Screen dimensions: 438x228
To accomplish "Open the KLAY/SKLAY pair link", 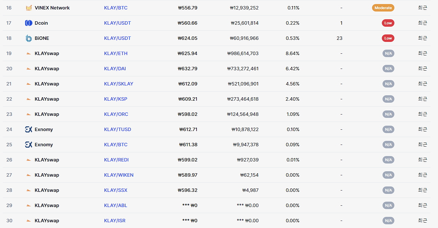I will pos(119,84).
